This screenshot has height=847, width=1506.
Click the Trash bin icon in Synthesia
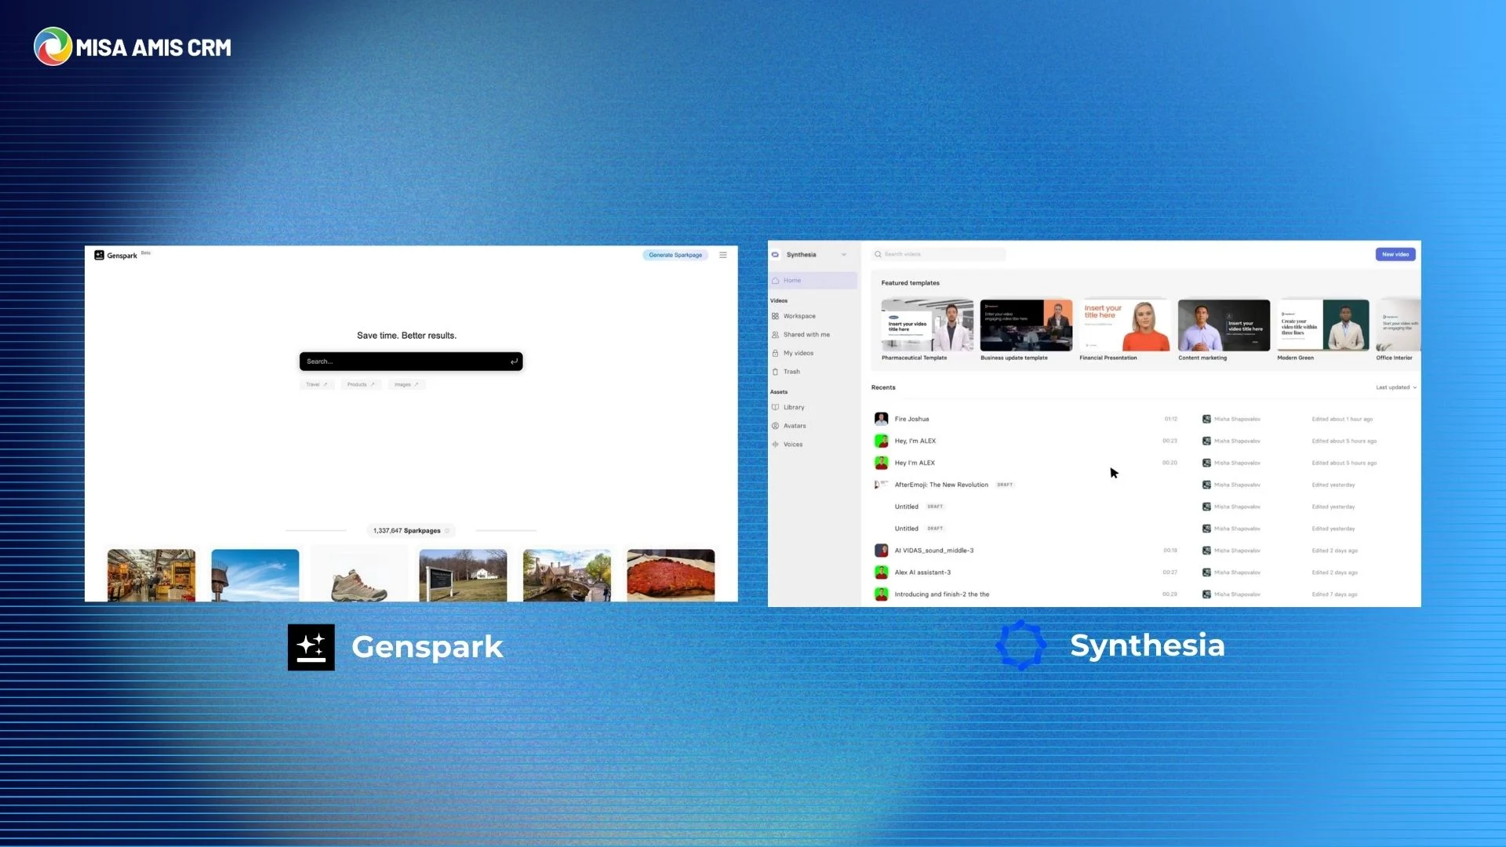coord(775,372)
